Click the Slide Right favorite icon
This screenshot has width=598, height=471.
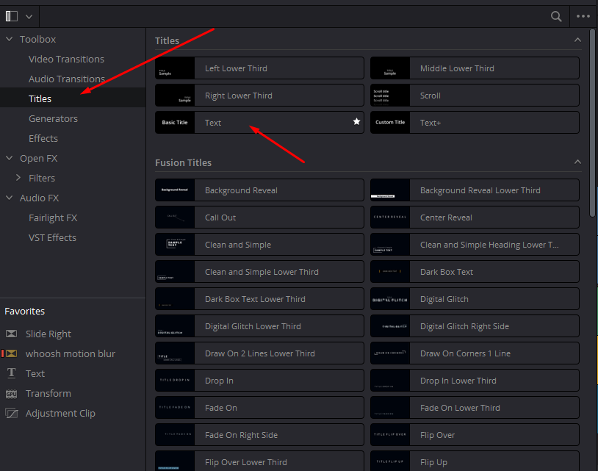[12, 334]
